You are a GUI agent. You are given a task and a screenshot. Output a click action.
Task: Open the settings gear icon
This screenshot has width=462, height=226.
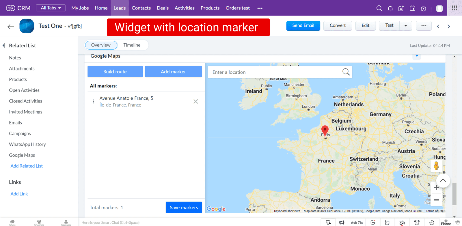423,9
